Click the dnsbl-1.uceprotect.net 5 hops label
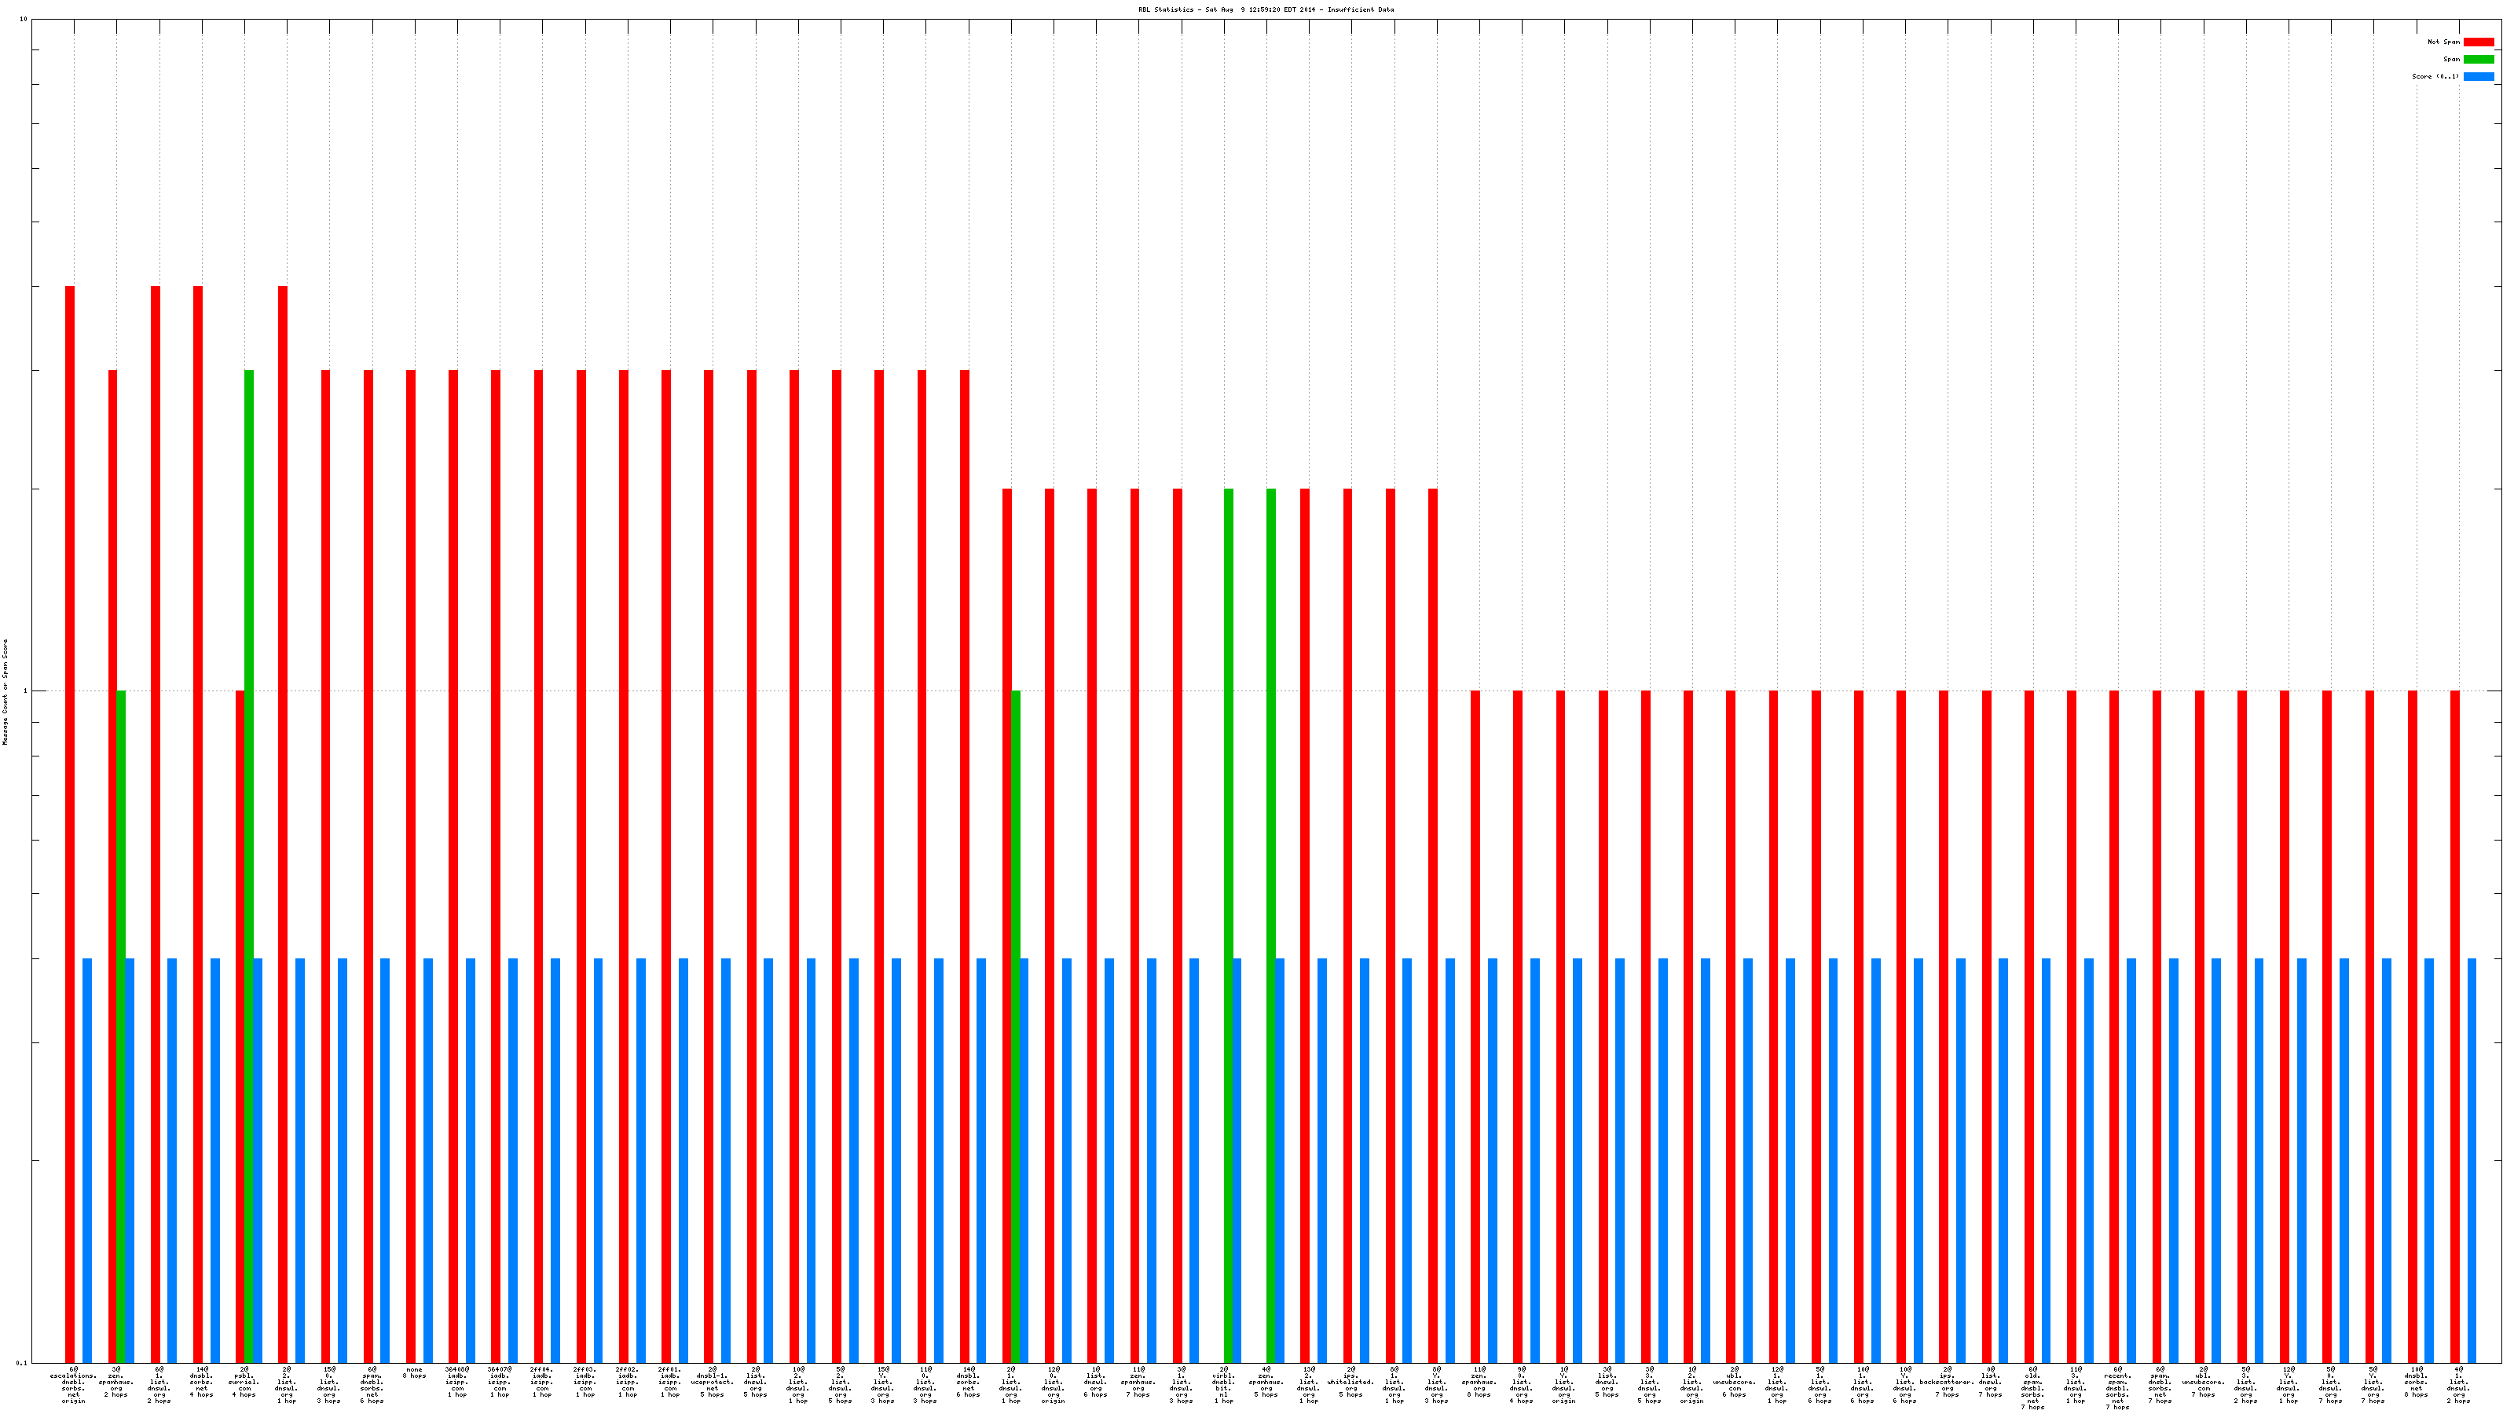2514x1414 pixels. pyautogui.click(x=713, y=1383)
